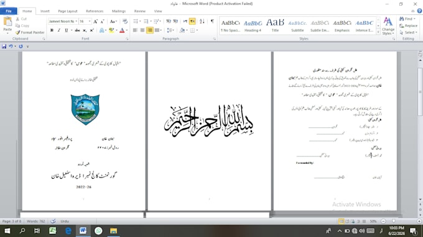Screen dimensions: 423x237
Task: Switch to Web Layout view
Action: (353, 221)
